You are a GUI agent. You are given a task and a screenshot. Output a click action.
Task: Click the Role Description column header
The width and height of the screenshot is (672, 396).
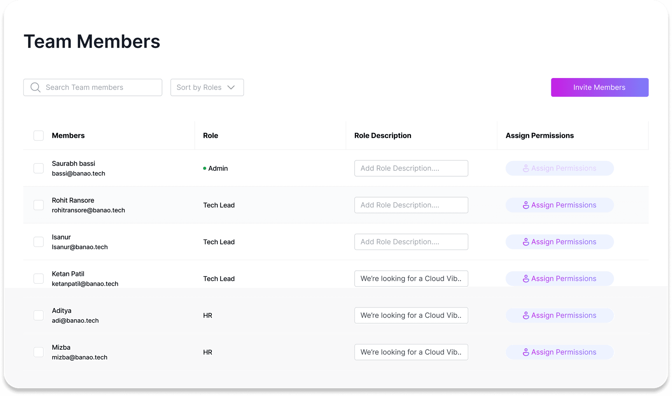[383, 135]
